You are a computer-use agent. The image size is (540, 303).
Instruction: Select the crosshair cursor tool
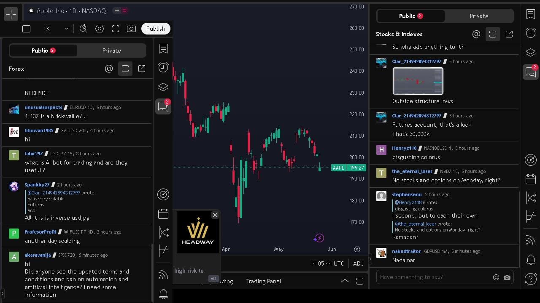(x=11, y=14)
